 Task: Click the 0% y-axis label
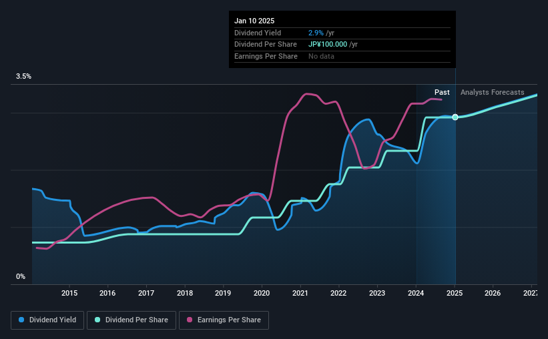pyautogui.click(x=21, y=276)
